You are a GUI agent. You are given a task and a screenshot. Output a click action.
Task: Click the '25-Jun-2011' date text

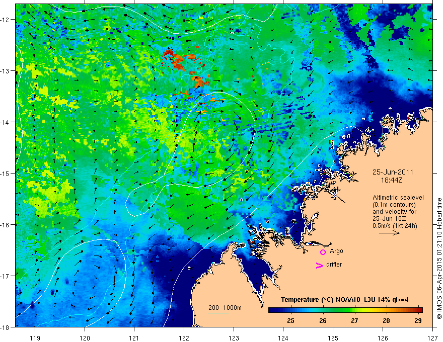pyautogui.click(x=393, y=172)
